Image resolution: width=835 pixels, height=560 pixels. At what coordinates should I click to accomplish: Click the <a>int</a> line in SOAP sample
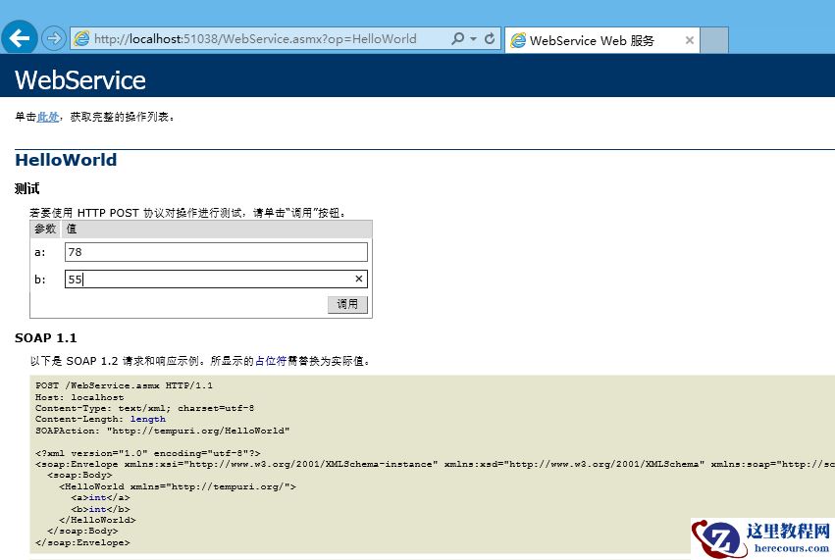click(101, 497)
